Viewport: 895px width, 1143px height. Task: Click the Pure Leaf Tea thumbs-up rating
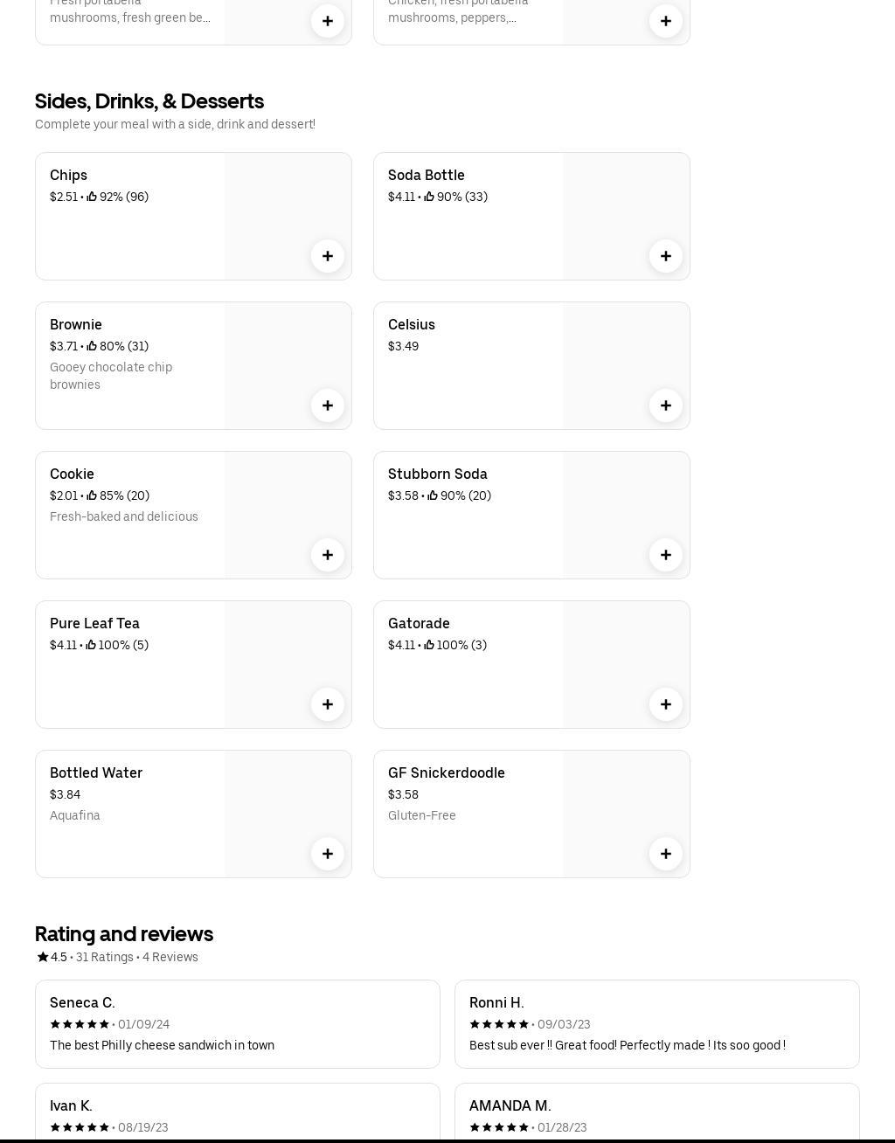(117, 646)
